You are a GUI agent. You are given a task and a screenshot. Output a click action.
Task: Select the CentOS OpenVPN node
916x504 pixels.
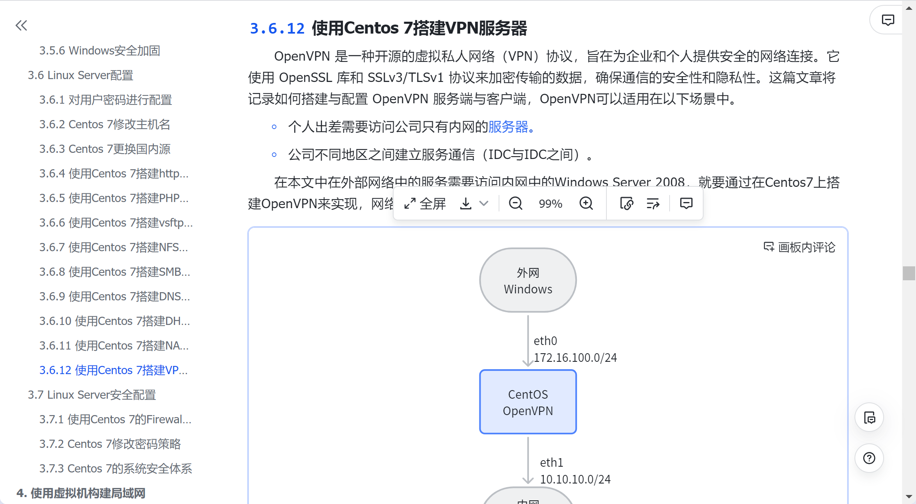point(528,402)
